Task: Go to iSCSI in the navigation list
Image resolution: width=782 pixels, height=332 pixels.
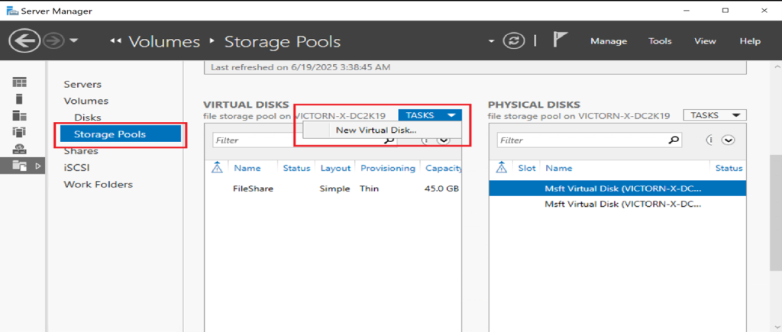Action: coord(75,167)
